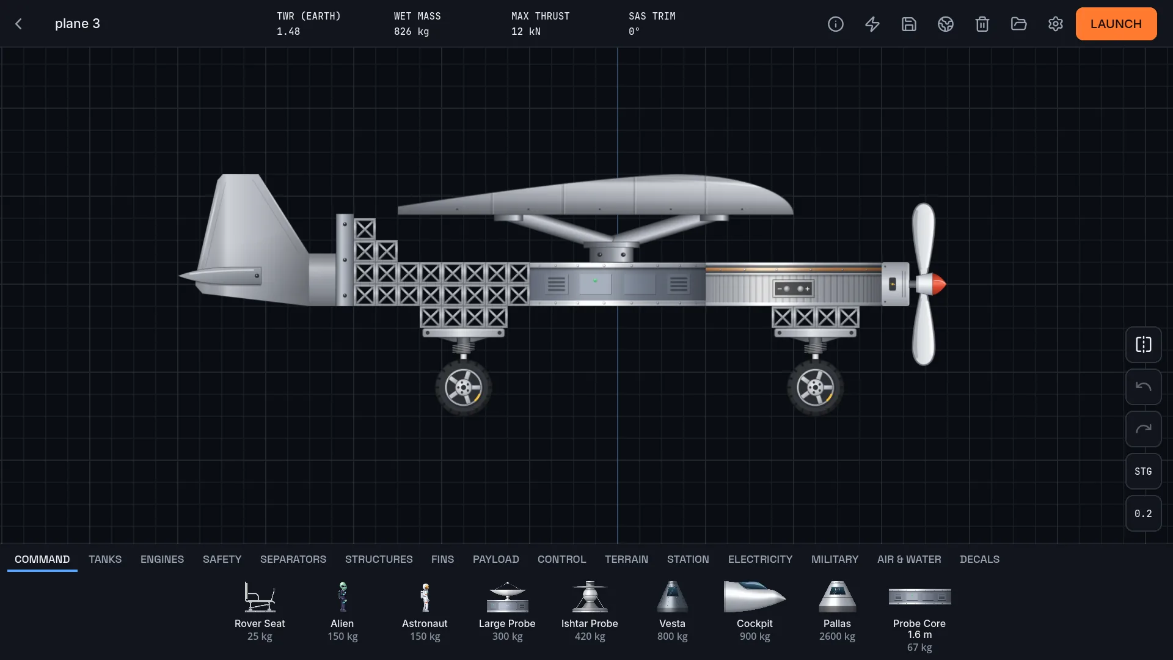Open the TERRAIN parts tab
The width and height of the screenshot is (1173, 660).
(x=626, y=559)
